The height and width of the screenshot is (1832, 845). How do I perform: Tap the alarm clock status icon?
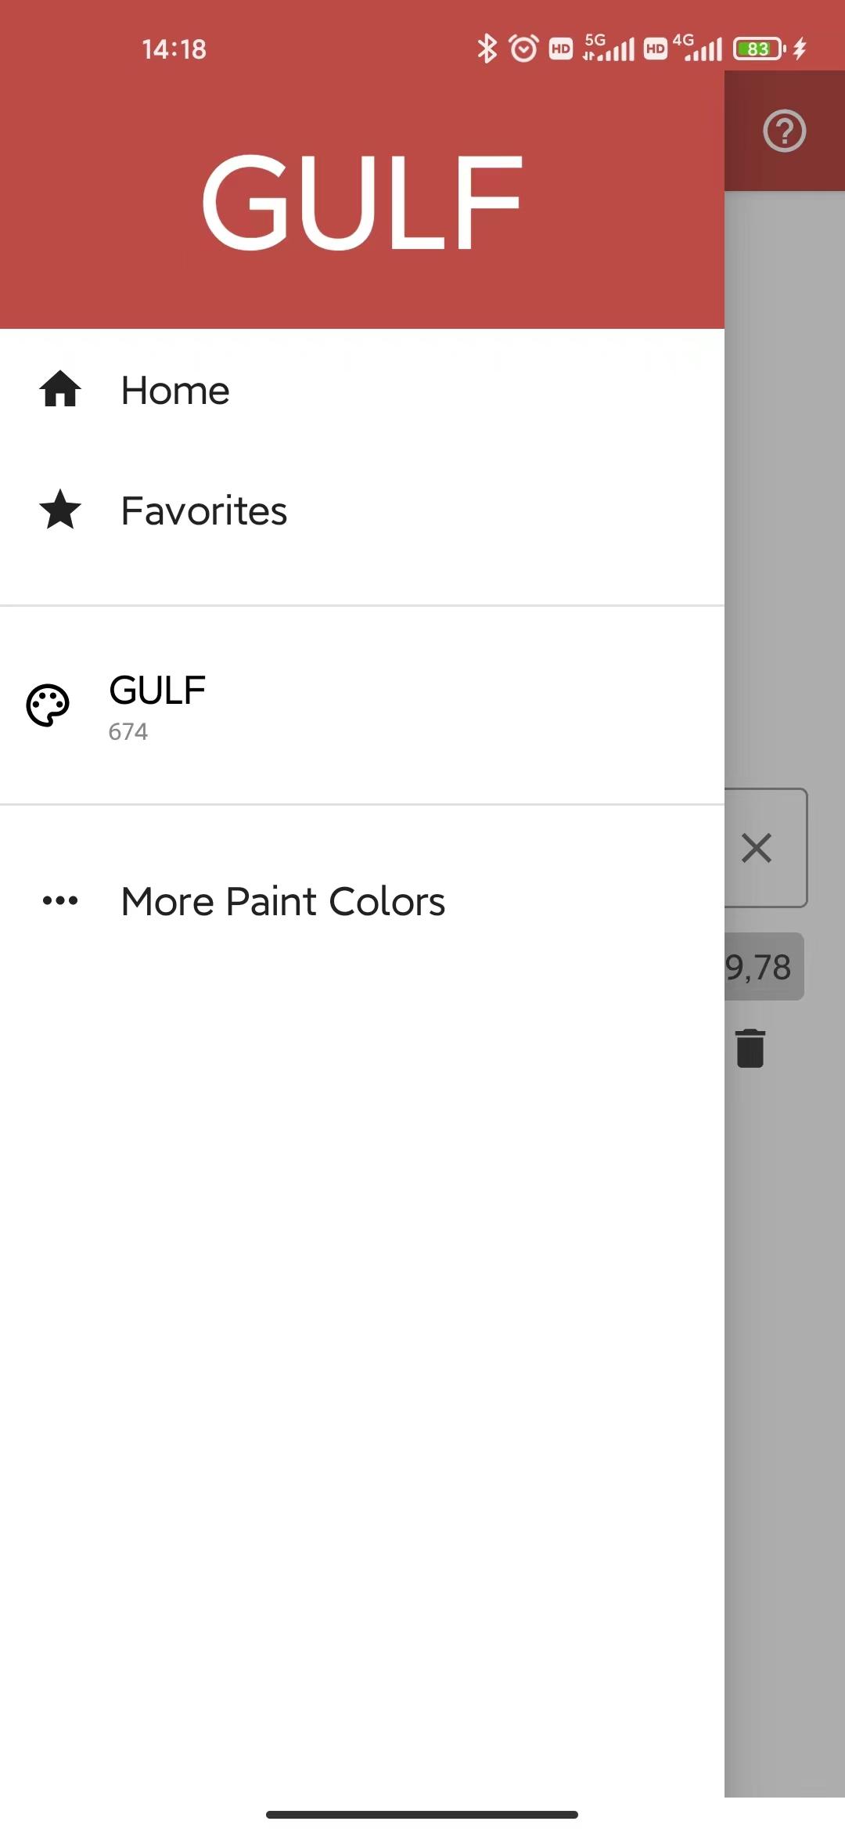524,49
